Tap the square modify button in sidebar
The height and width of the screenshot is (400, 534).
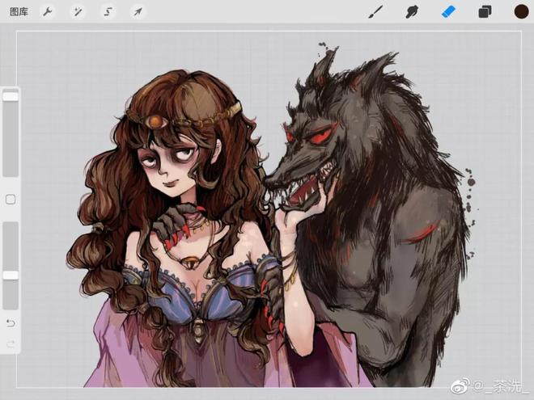[x=11, y=199]
